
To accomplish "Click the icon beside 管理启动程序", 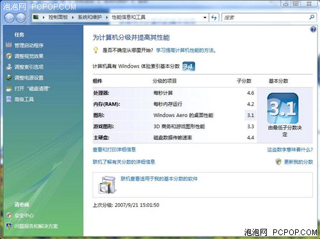I will click(9, 45).
